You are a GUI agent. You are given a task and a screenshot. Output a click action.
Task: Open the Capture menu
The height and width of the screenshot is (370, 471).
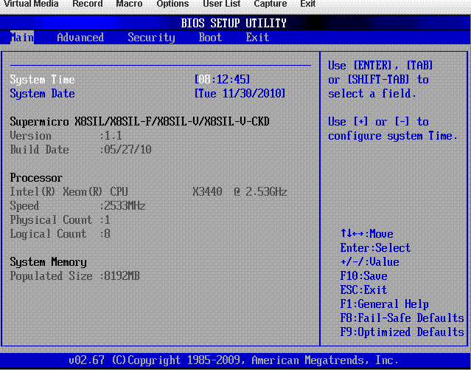(x=271, y=4)
